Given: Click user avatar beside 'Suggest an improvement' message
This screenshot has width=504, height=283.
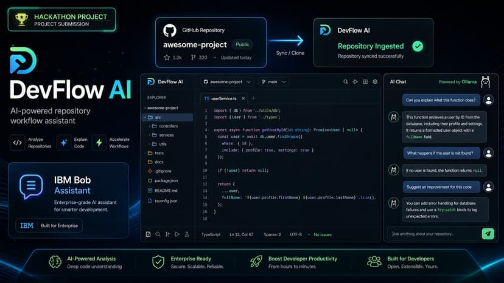Looking at the screenshot, I should [489, 187].
